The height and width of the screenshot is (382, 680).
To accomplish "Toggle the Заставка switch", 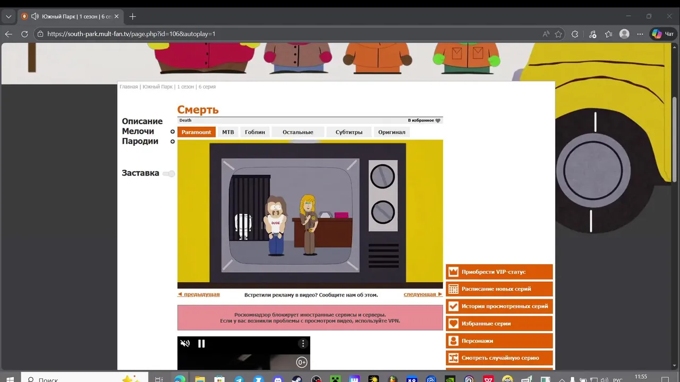I will (x=169, y=173).
